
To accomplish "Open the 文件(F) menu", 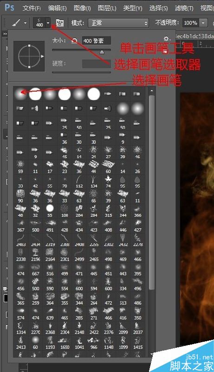I will [x=32, y=8].
